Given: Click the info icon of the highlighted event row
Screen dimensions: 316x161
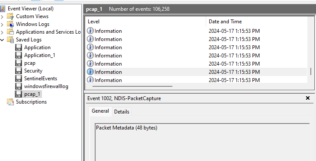Looking at the screenshot, I should point(90,72).
